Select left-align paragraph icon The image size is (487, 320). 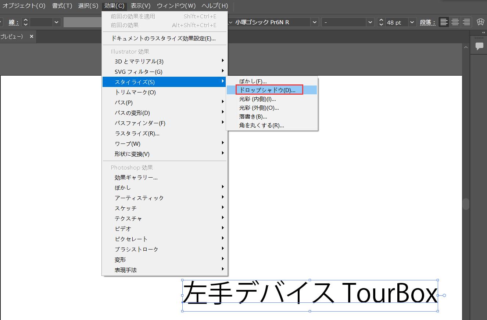tap(444, 22)
